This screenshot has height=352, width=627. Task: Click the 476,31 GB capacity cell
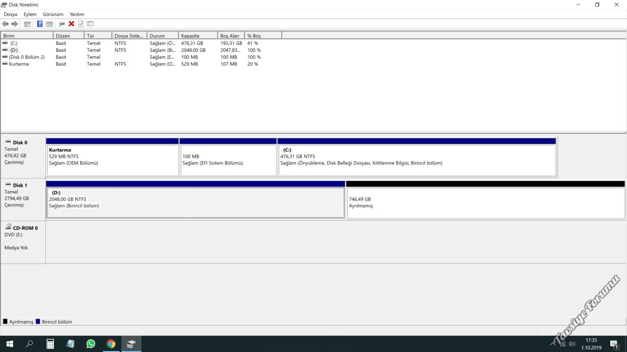pos(192,44)
